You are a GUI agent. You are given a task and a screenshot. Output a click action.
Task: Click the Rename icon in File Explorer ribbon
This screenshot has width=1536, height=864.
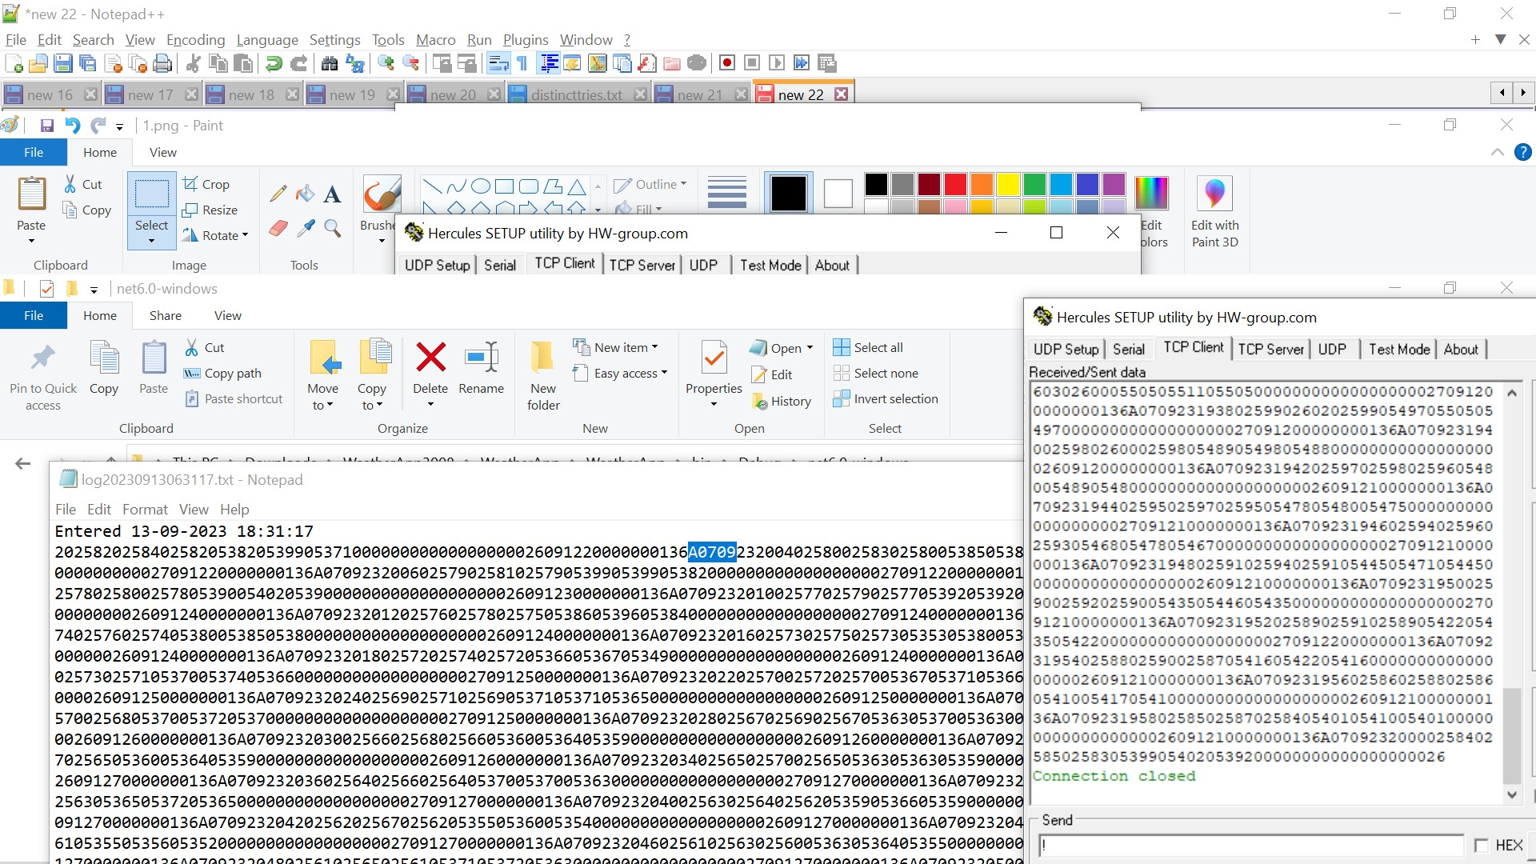pyautogui.click(x=482, y=358)
